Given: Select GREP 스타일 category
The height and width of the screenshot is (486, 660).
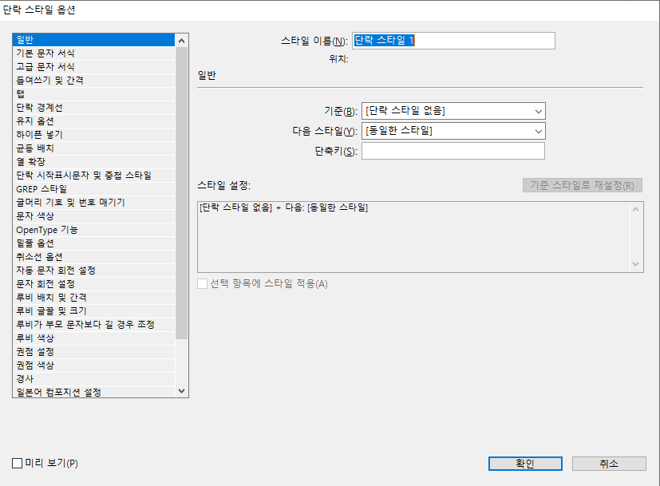Looking at the screenshot, I should [x=93, y=189].
